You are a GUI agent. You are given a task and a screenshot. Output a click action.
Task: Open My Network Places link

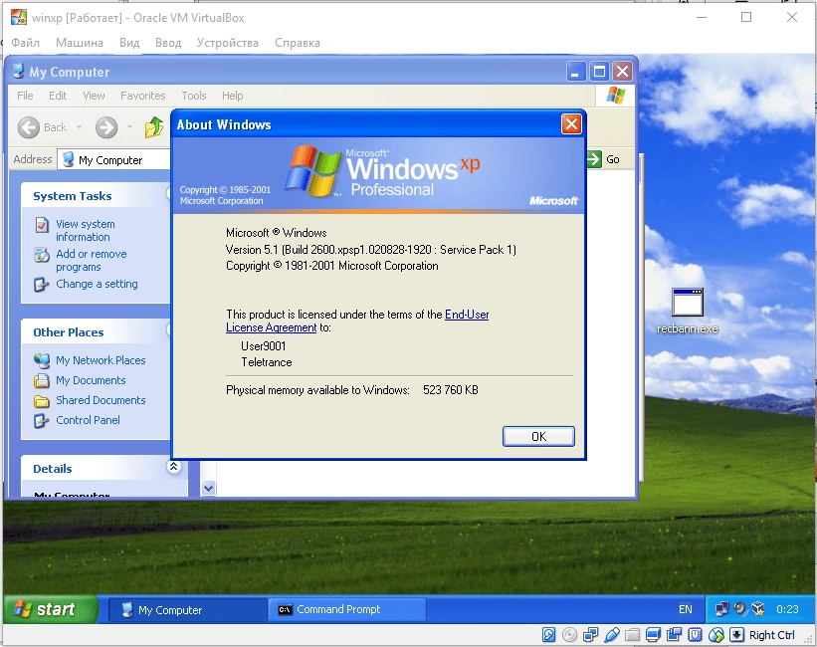(101, 360)
